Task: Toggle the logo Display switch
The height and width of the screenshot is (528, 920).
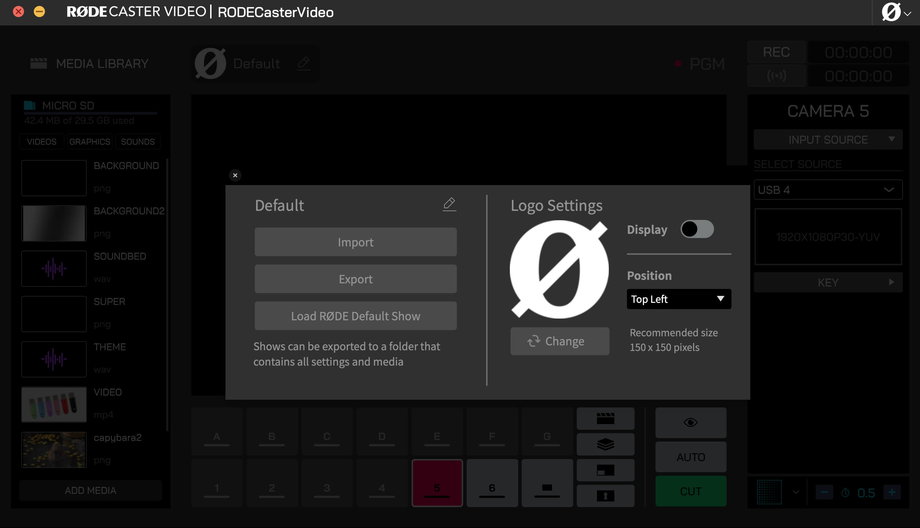Action: pyautogui.click(x=697, y=229)
